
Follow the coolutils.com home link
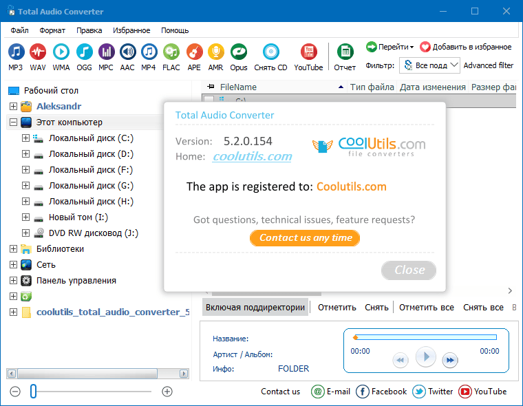[252, 156]
